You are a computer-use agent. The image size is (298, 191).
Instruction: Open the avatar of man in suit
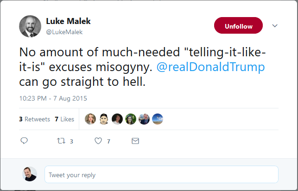(x=144, y=119)
